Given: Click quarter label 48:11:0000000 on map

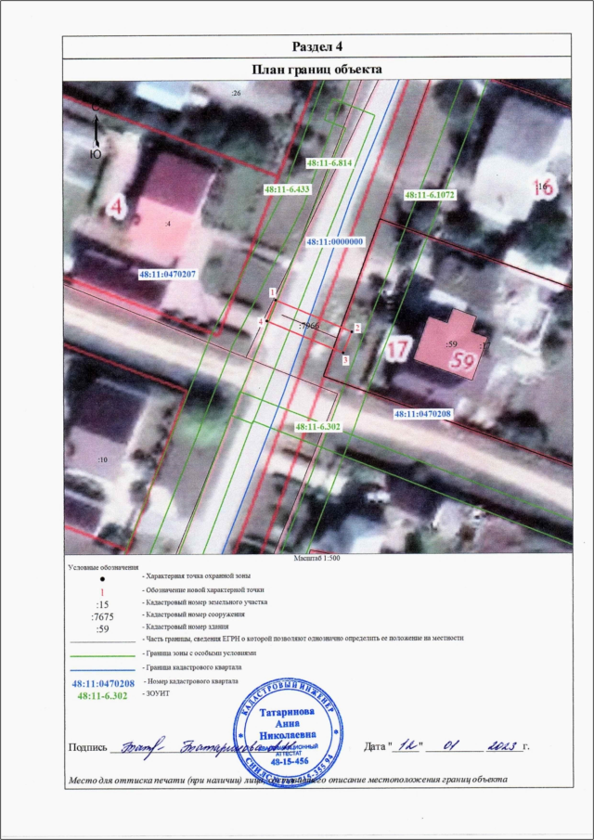Looking at the screenshot, I should coord(335,240).
